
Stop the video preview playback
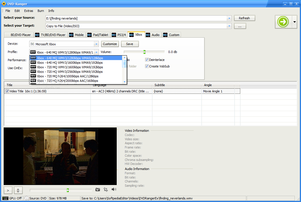(18, 190)
